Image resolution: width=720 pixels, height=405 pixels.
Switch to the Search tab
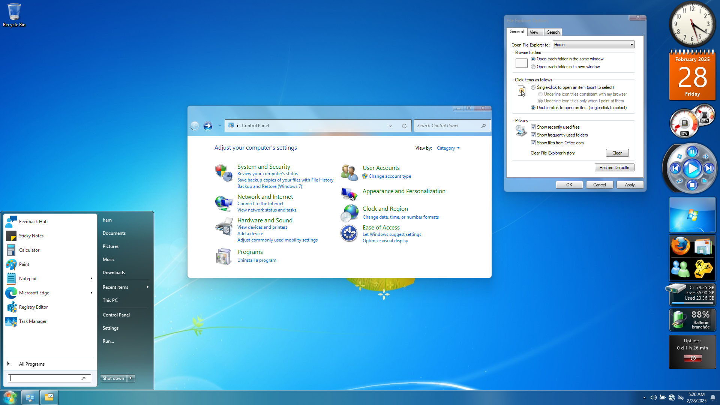(553, 32)
